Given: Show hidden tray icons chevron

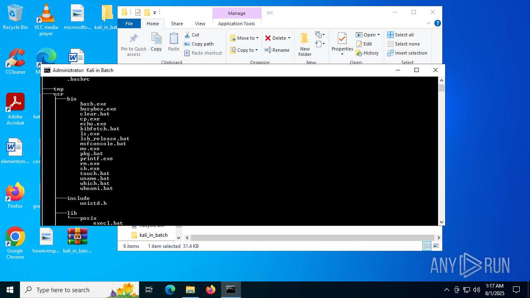Looking at the screenshot, I should click(446, 290).
